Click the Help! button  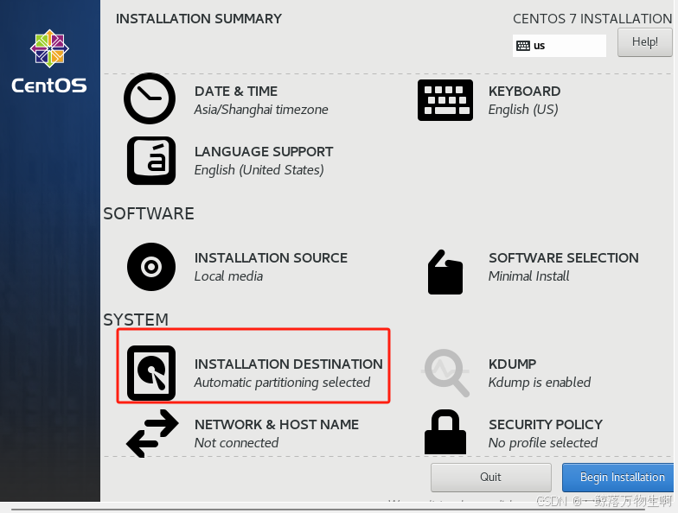click(x=645, y=41)
